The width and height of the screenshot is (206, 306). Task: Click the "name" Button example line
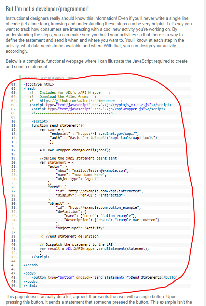pos(100,215)
